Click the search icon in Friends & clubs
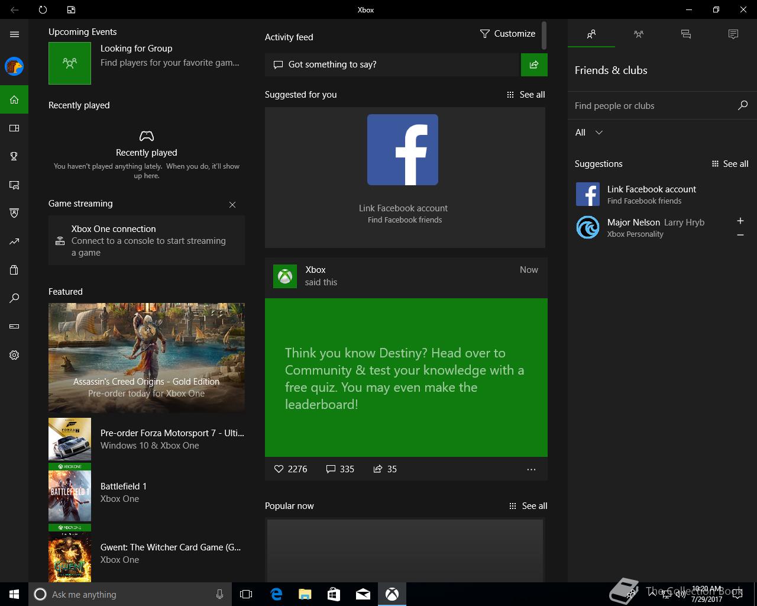Viewport: 757px width, 606px height. pyautogui.click(x=743, y=105)
